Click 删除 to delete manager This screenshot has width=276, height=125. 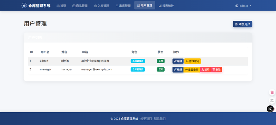tap(217, 69)
